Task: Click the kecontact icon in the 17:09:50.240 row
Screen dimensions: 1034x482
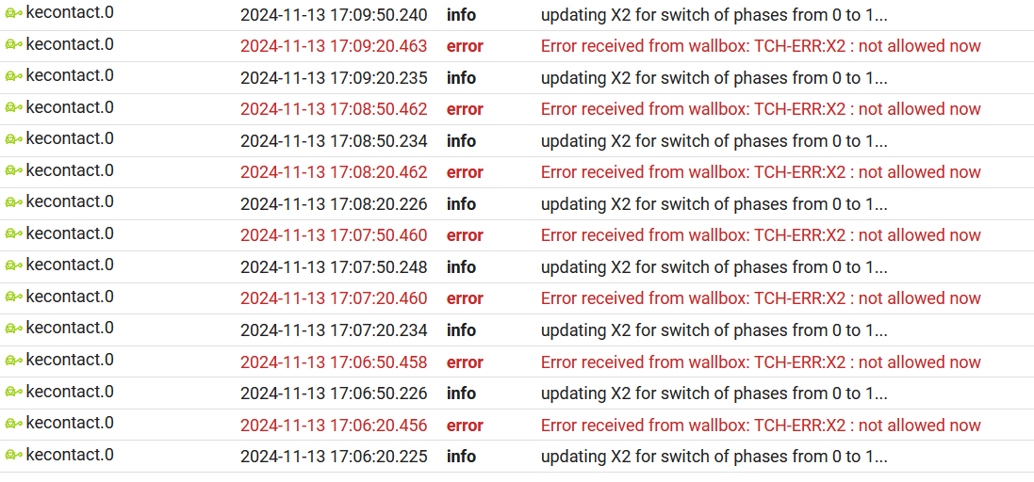Action: click(13, 12)
